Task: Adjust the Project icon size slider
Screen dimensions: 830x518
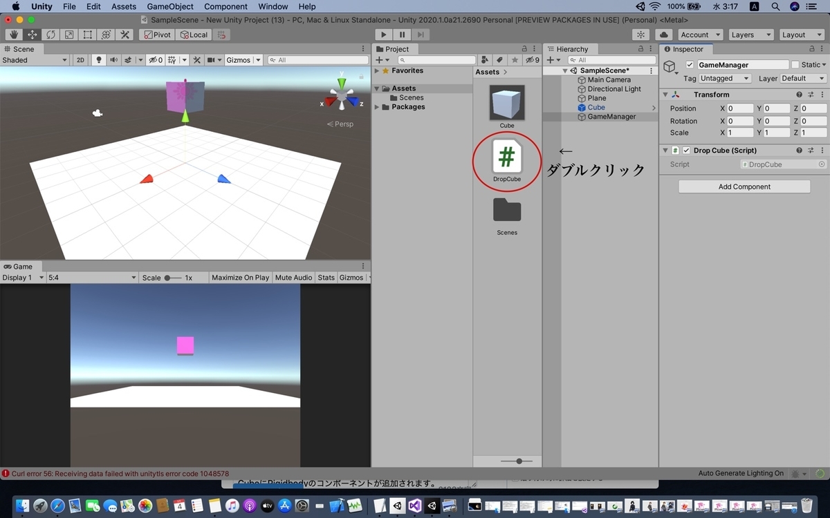Action: [x=516, y=461]
